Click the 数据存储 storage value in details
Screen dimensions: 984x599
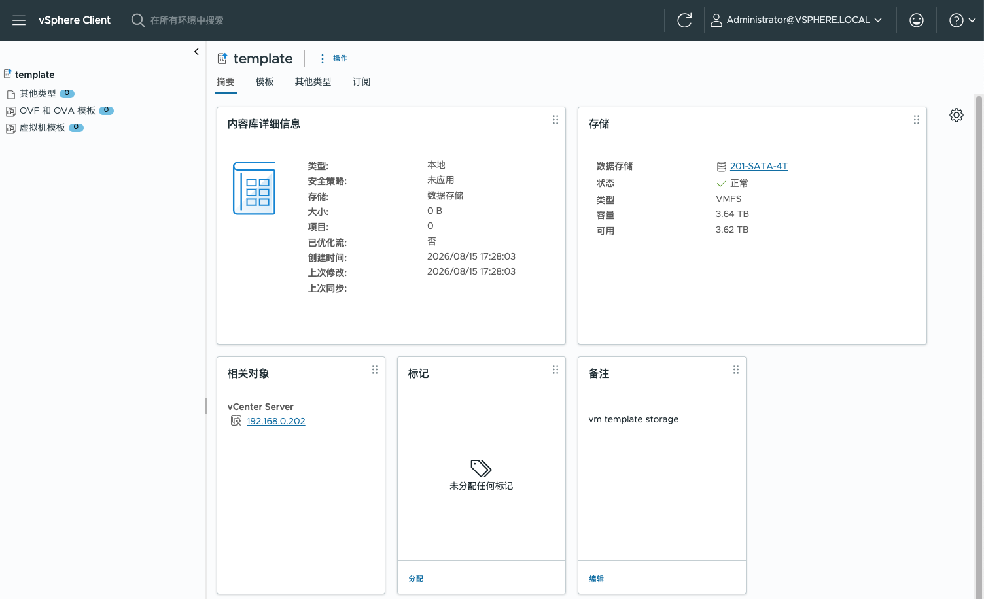click(446, 196)
